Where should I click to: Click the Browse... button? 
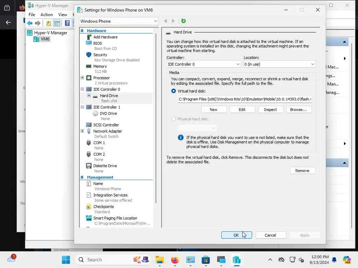(x=299, y=110)
